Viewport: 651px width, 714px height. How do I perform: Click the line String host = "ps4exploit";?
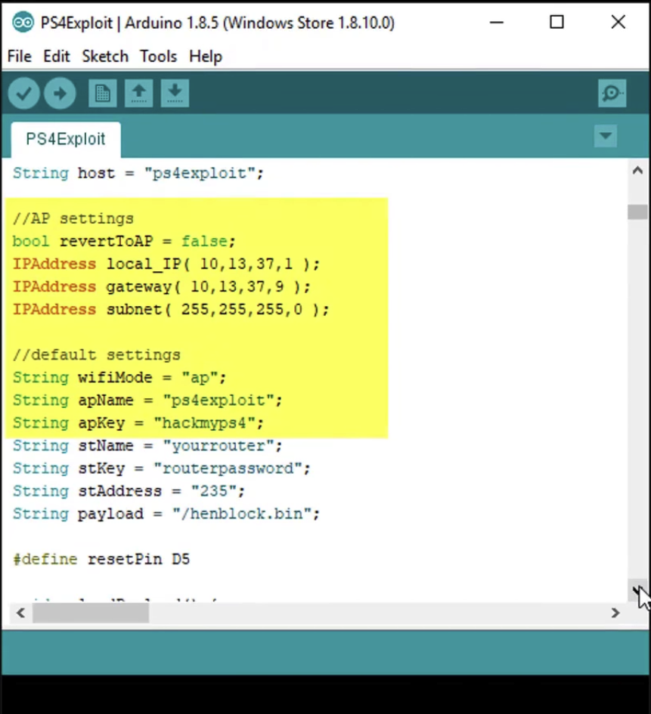click(x=138, y=174)
